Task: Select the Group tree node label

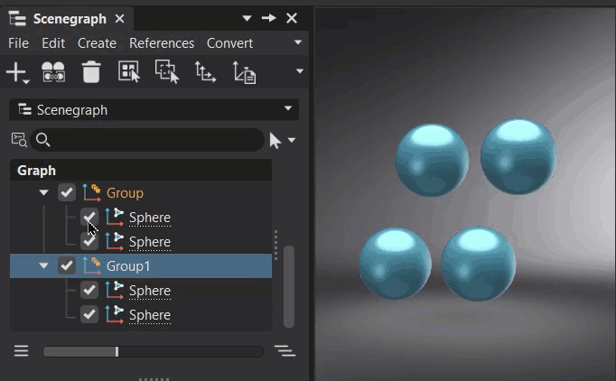Action: 125,193
